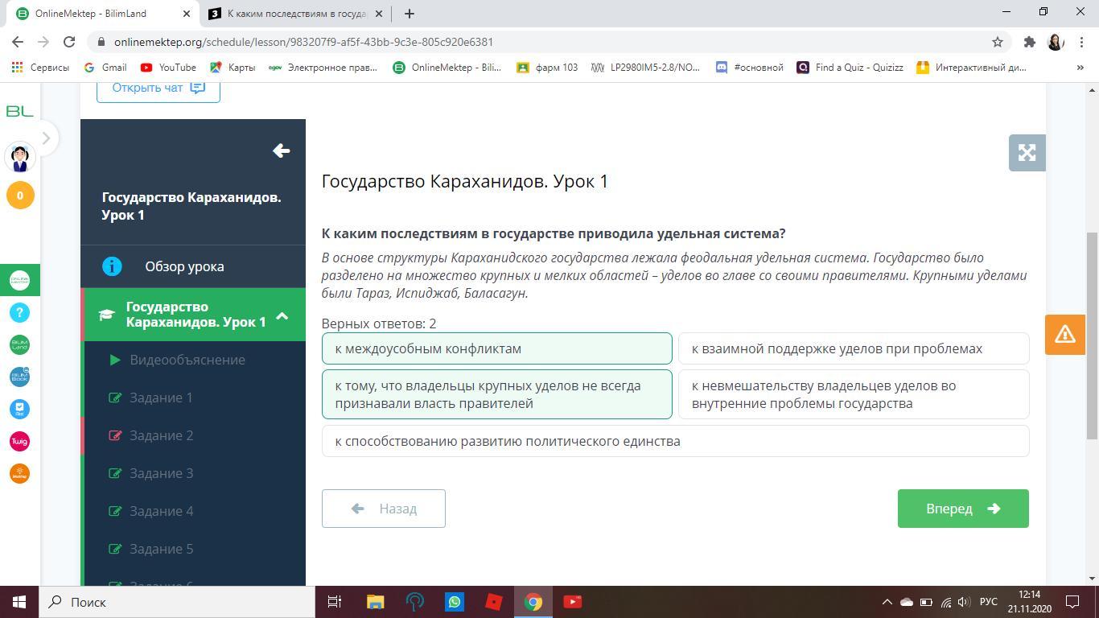Open WhatsApp from the taskbar
1099x618 pixels.
(x=455, y=602)
